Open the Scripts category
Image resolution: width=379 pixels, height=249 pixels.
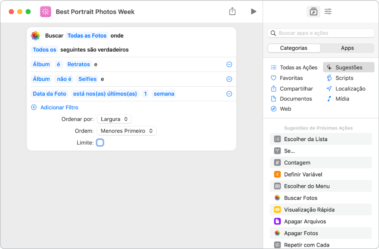coord(344,78)
